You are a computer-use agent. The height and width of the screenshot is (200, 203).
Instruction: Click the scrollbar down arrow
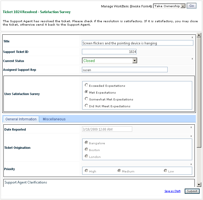click(x=199, y=185)
